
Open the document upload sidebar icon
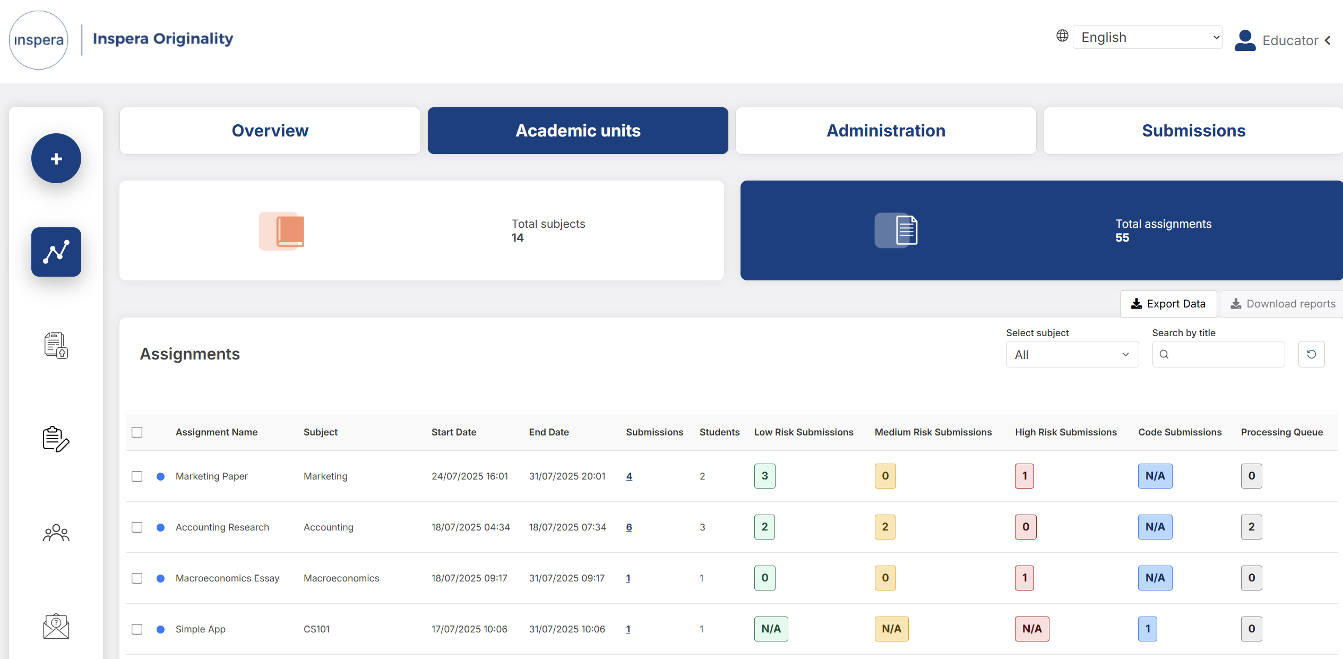click(x=56, y=346)
